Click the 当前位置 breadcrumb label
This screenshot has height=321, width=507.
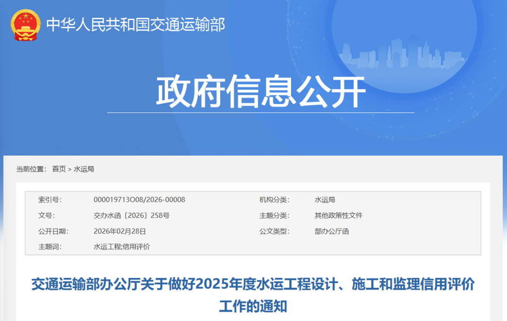[31, 169]
